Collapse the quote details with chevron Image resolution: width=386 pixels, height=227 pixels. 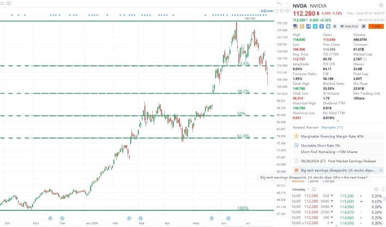338,121
